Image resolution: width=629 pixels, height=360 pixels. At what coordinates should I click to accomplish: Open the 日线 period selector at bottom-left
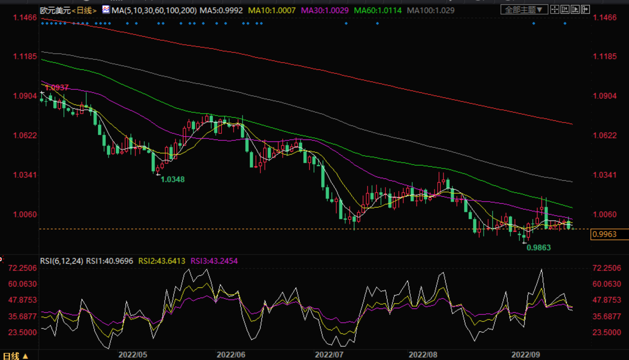click(15, 356)
